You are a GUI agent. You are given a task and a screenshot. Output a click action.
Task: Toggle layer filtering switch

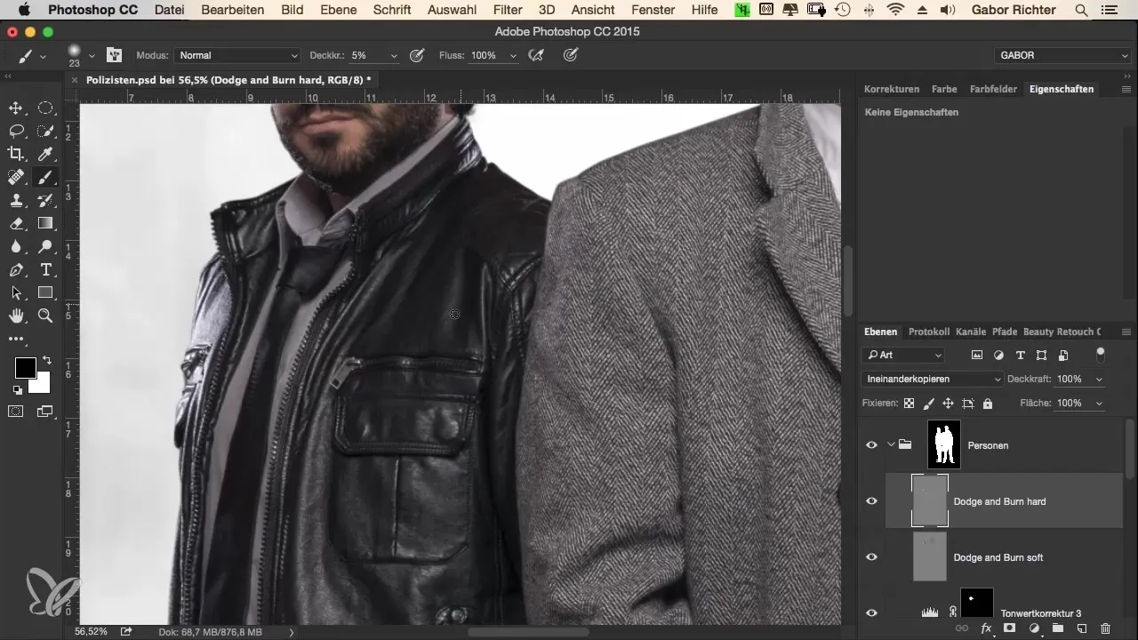click(1101, 354)
